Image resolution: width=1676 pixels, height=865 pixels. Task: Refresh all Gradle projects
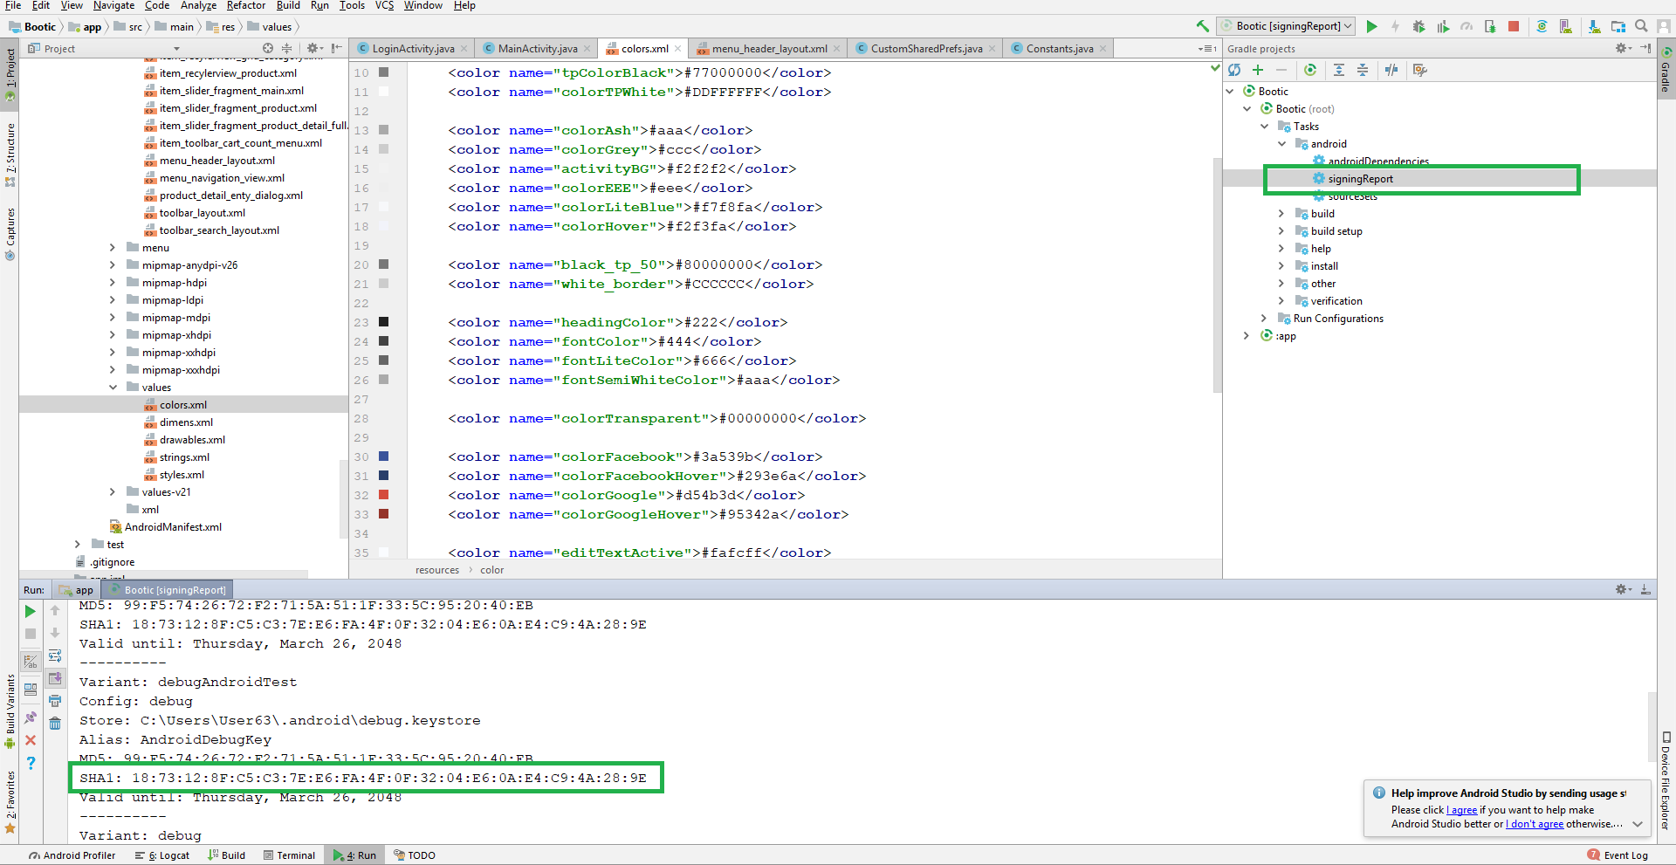(x=1234, y=70)
